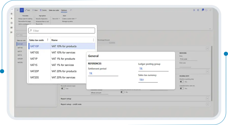The image size is (228, 125).
Task: Click the Name column header
Action: (54, 40)
